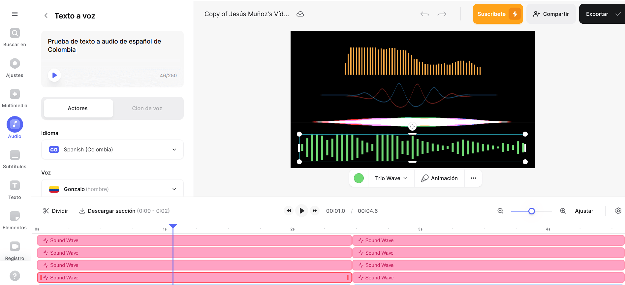Select fourth-row right Sound Wave clip
The image size is (625, 285).
coord(488,278)
